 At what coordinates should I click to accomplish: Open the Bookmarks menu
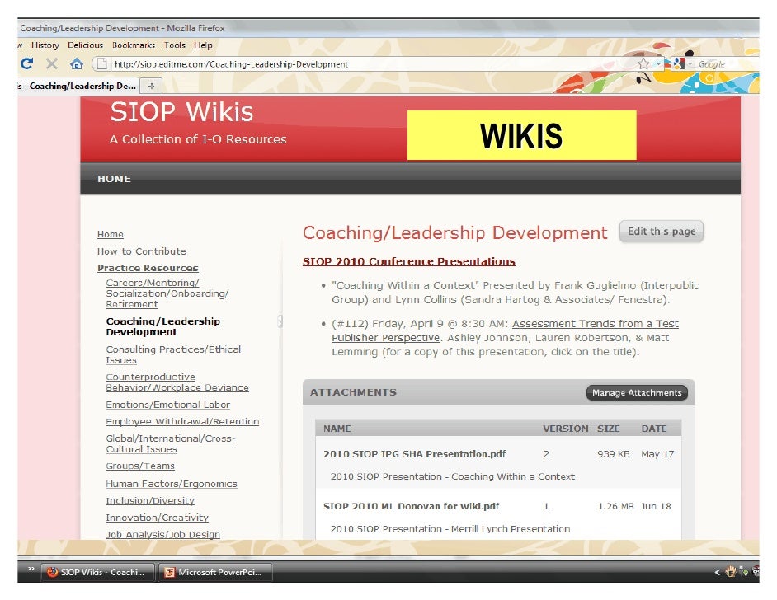pos(134,45)
